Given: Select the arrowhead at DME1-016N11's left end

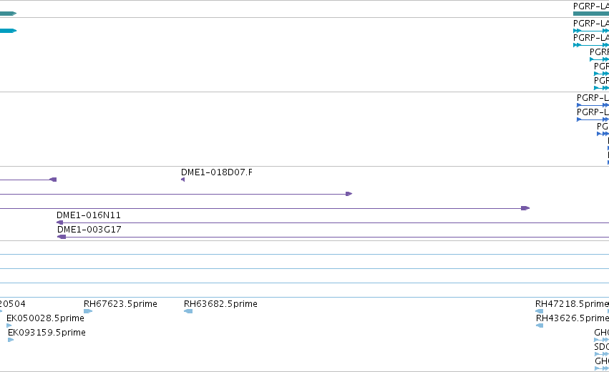Looking at the screenshot, I should [x=60, y=222].
